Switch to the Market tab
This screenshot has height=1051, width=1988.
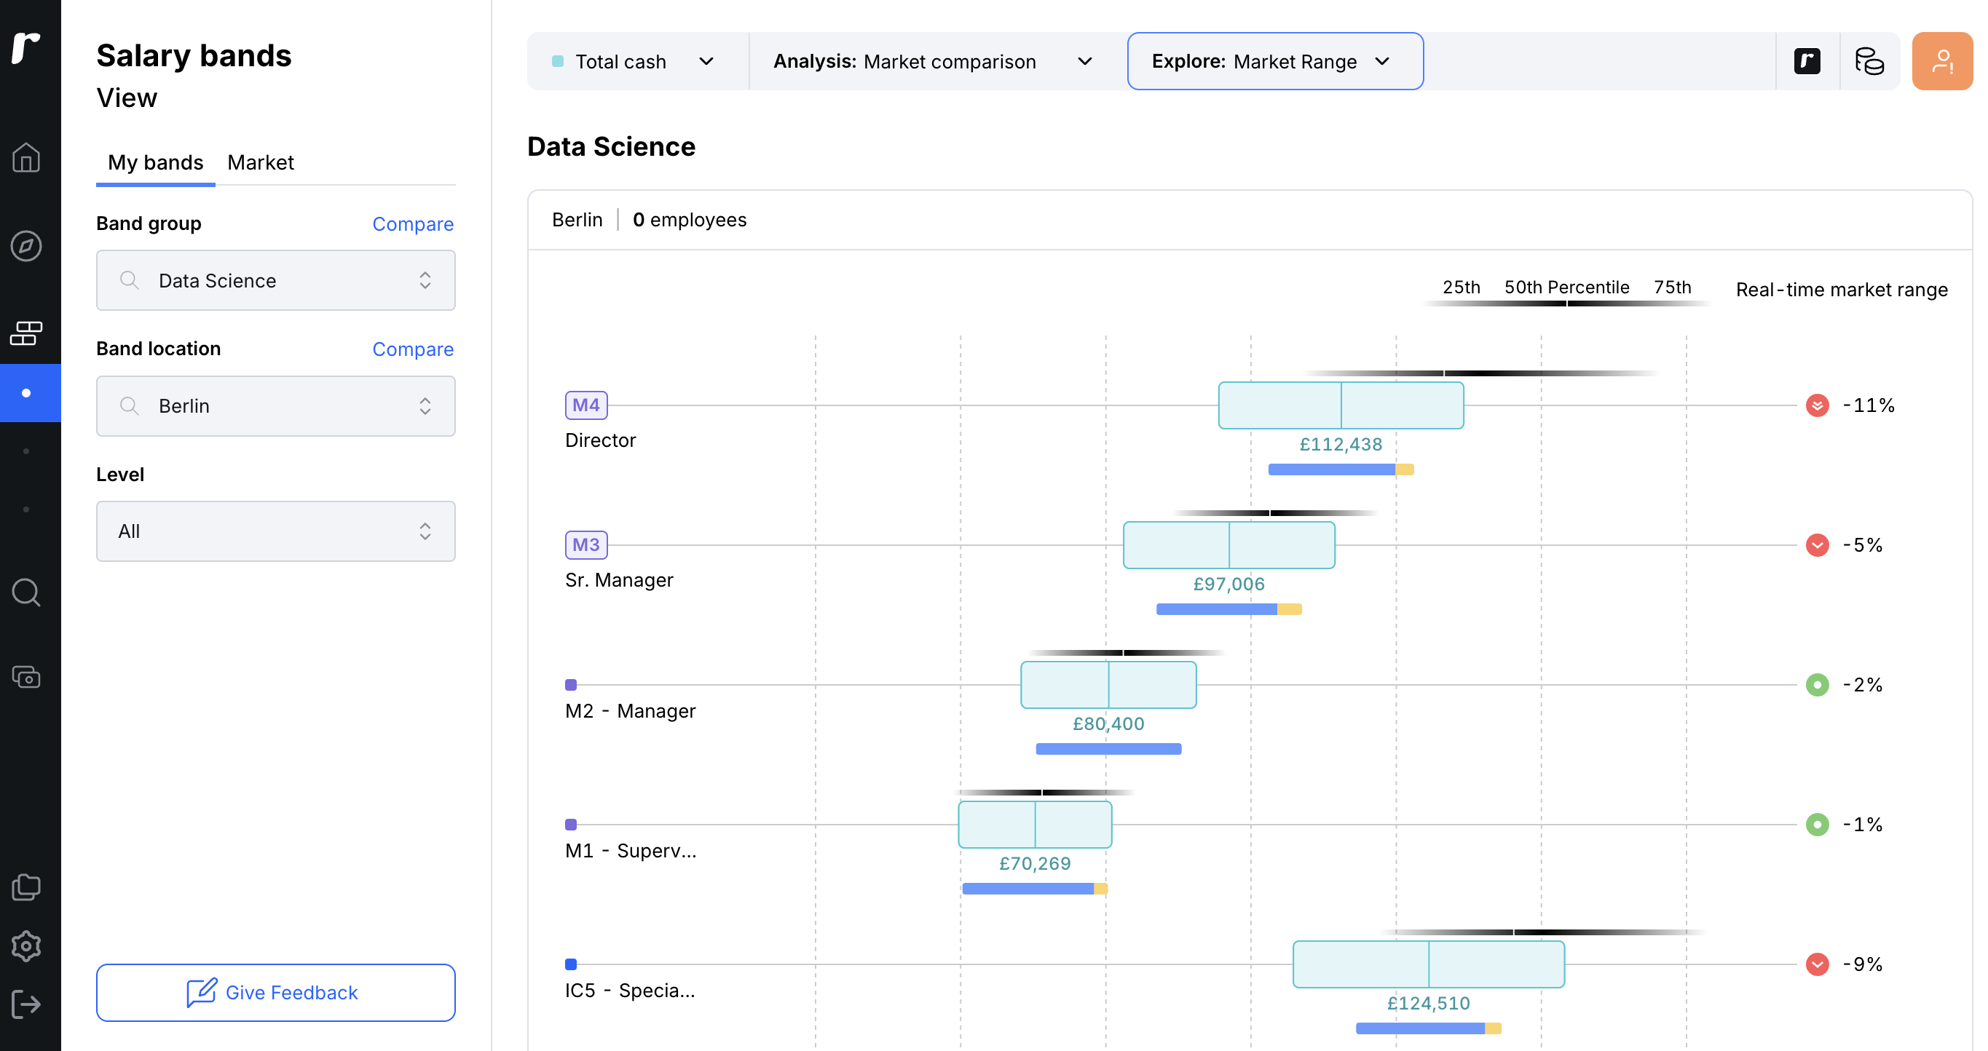(x=260, y=162)
